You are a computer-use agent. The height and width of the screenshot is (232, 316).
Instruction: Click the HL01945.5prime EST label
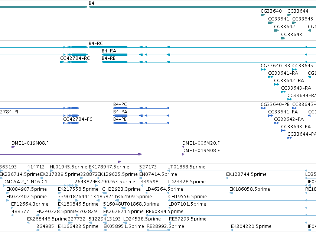(x=68, y=167)
